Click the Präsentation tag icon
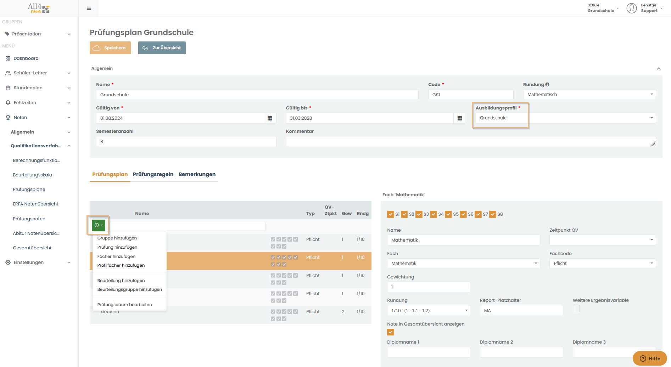 [x=7, y=34]
